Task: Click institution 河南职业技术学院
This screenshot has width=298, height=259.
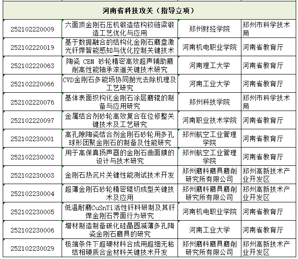Action: pyautogui.click(x=209, y=120)
